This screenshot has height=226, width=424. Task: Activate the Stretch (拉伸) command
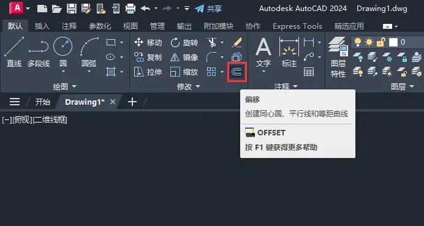[x=148, y=72]
